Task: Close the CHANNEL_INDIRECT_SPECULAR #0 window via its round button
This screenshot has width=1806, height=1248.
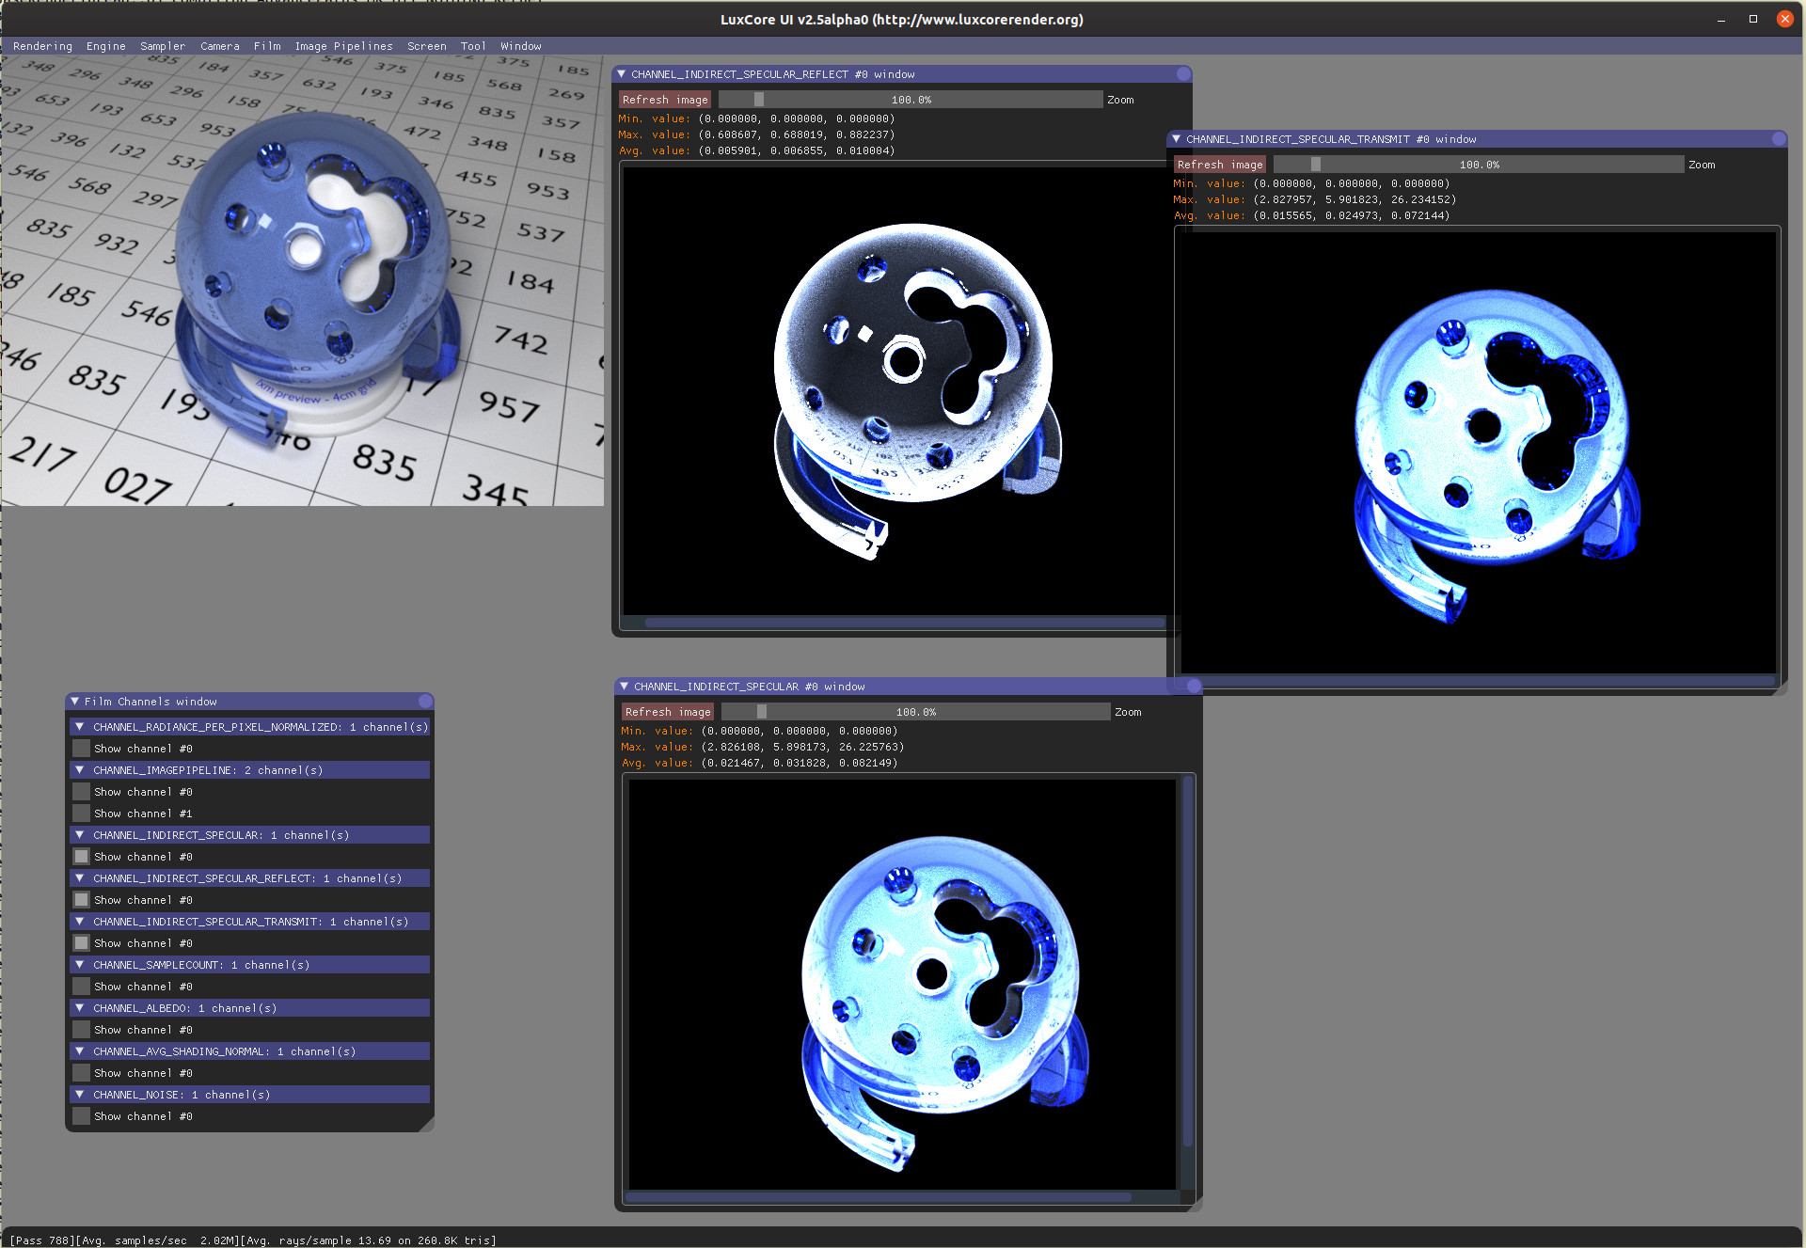Action: [1194, 687]
